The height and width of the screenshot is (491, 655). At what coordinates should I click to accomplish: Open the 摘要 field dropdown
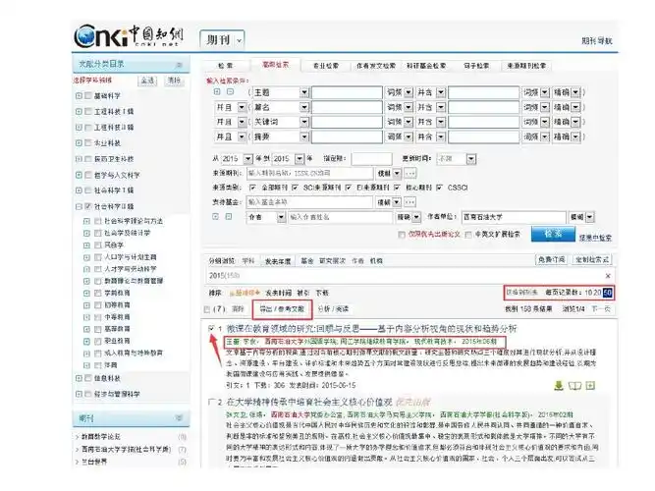click(x=304, y=136)
